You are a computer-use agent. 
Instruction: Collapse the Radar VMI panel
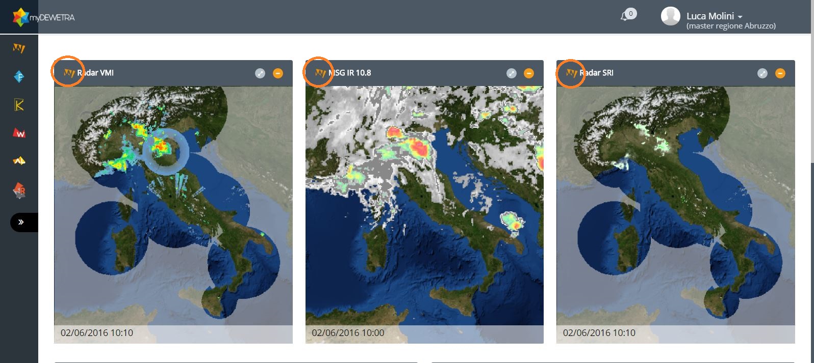[x=278, y=73]
